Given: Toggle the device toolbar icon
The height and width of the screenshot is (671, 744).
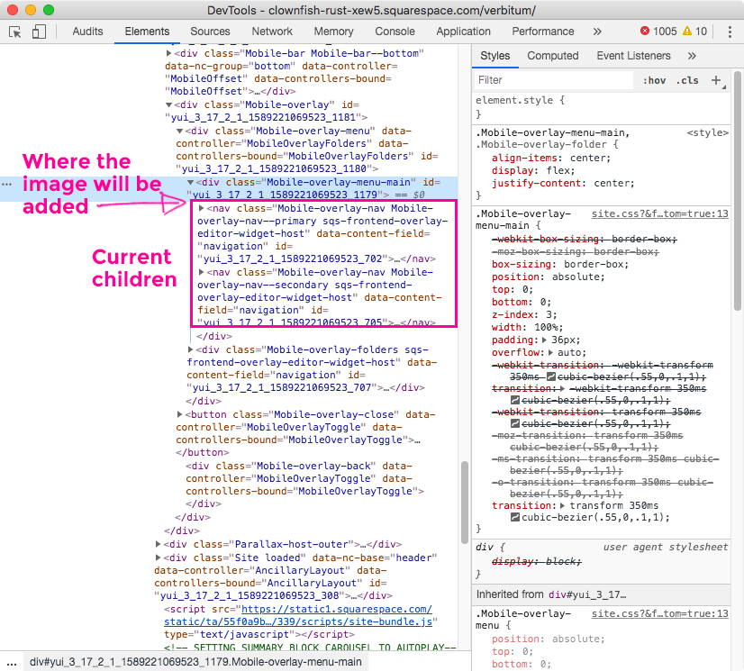Looking at the screenshot, I should coord(39,32).
